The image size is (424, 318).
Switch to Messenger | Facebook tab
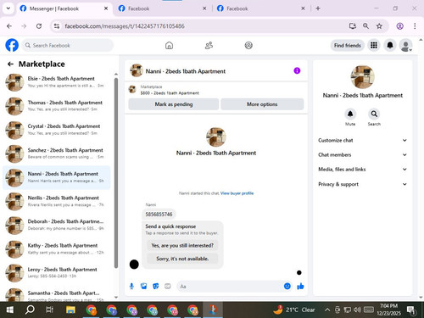tap(64, 8)
